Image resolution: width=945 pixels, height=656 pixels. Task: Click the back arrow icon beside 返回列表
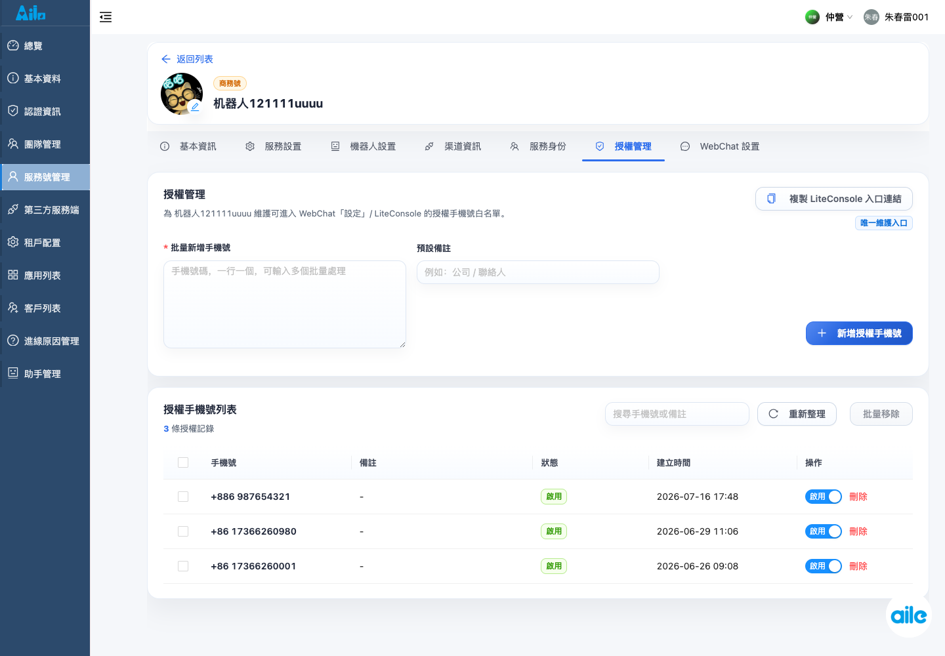[x=166, y=59]
